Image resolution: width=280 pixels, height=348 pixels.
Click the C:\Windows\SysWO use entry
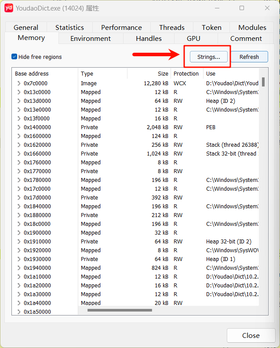(232, 250)
